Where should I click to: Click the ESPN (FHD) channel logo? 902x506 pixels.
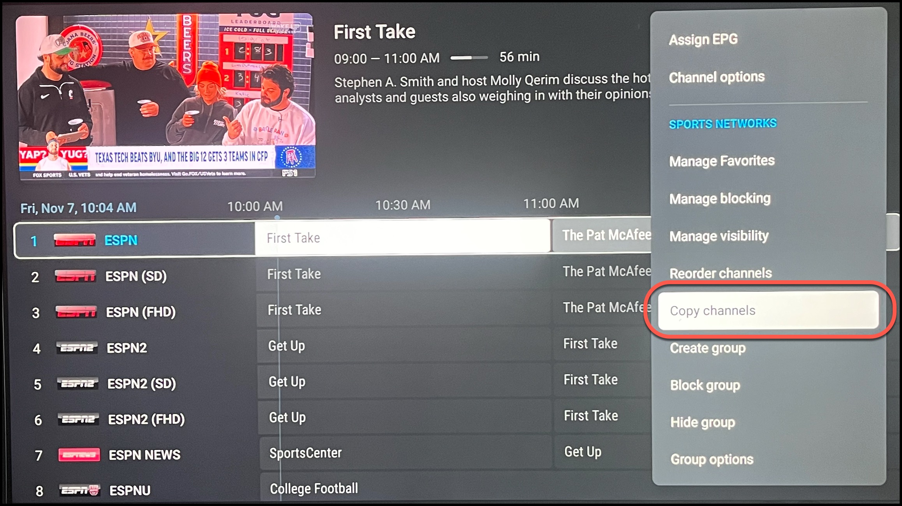coord(76,312)
